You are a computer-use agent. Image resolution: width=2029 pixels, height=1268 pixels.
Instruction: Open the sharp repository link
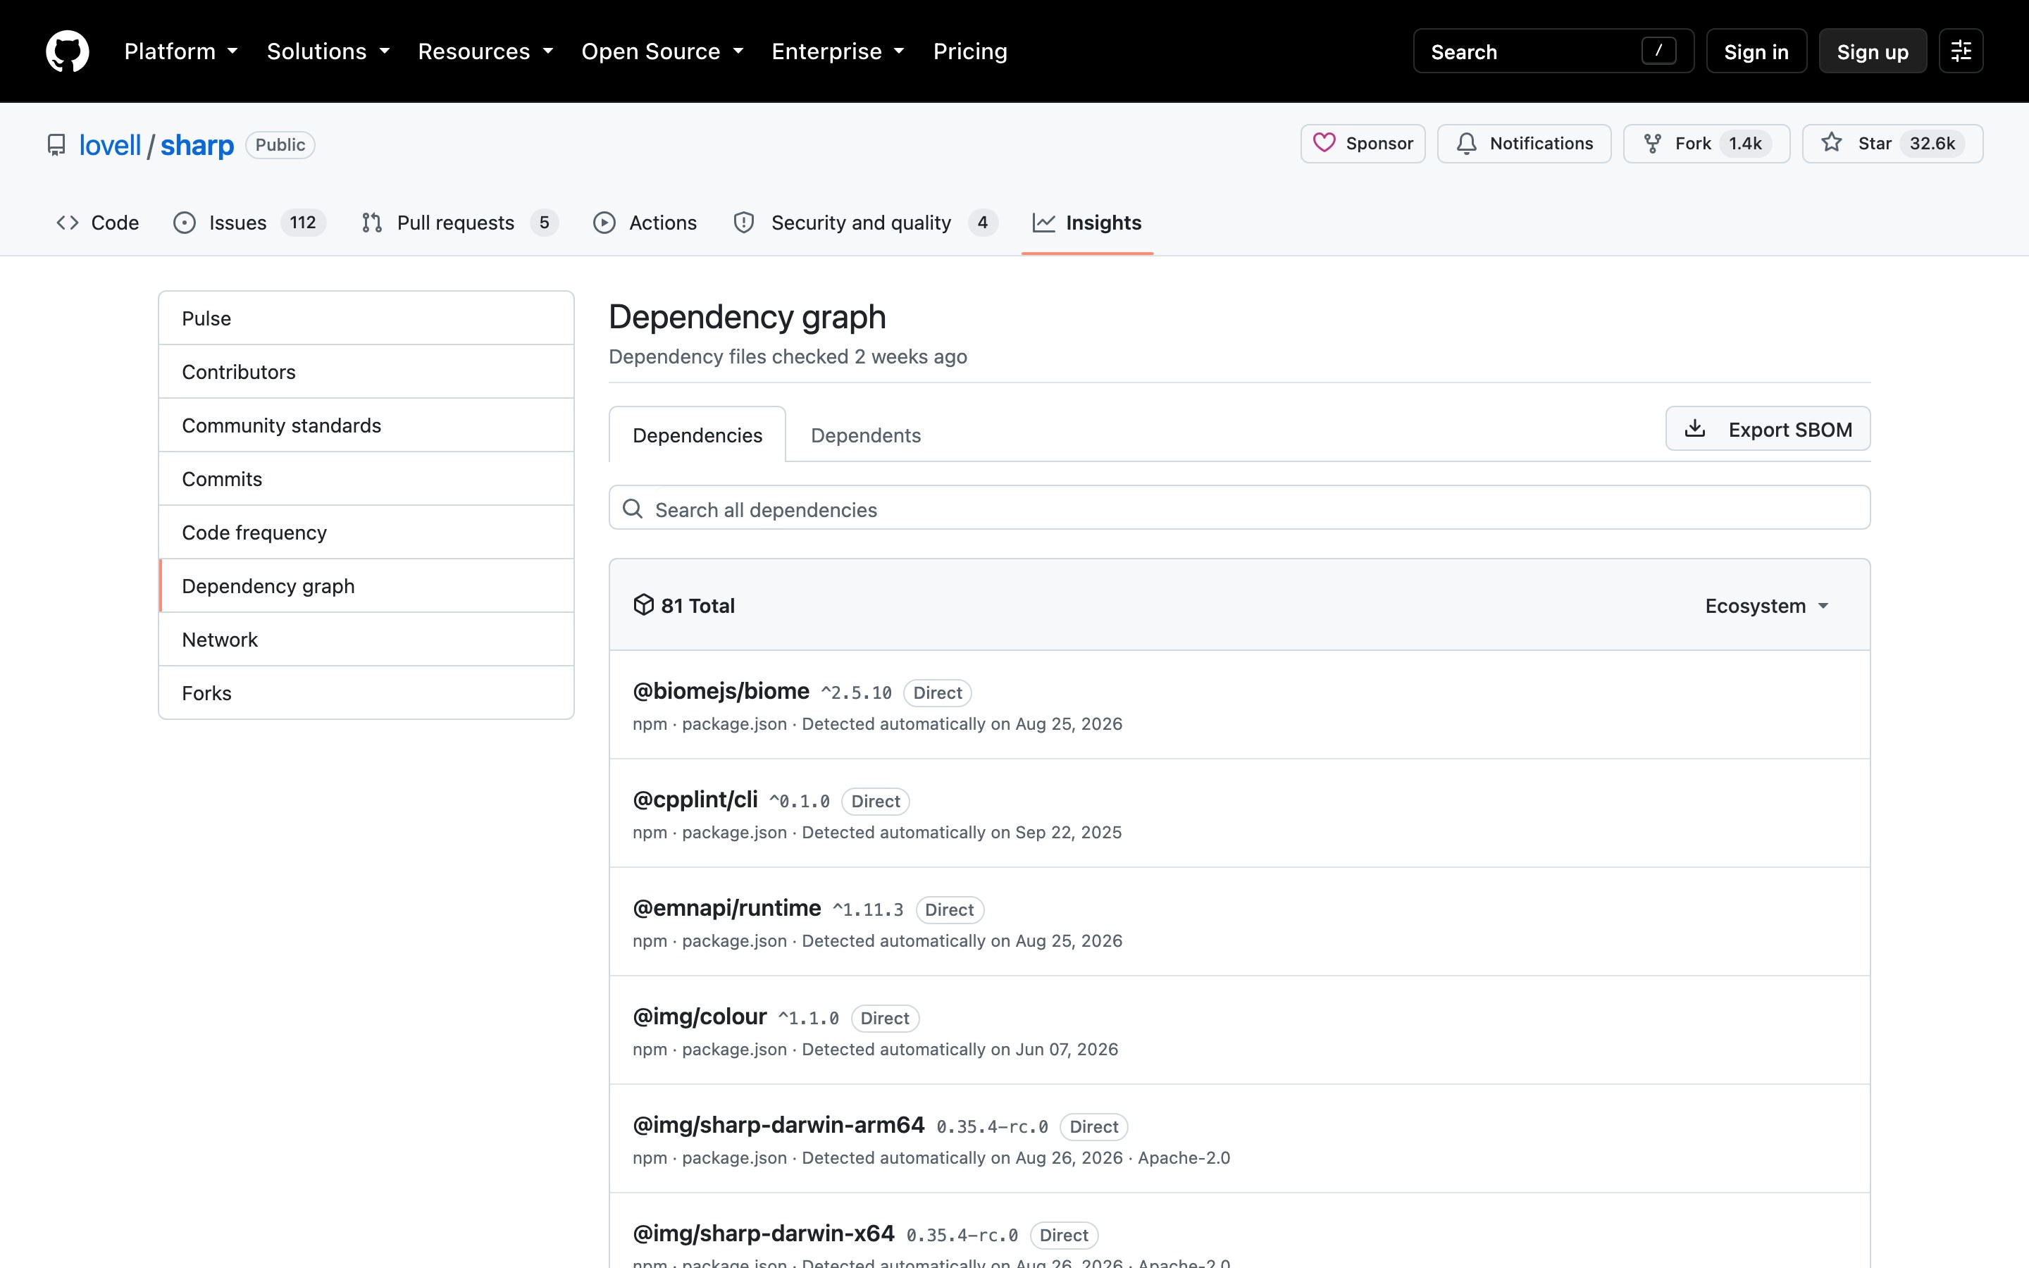click(197, 145)
